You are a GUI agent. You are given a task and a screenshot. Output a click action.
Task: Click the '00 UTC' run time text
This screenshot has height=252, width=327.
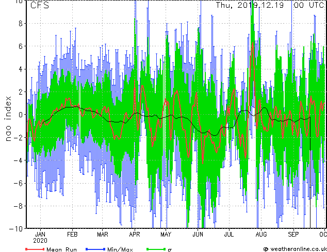point(310,5)
